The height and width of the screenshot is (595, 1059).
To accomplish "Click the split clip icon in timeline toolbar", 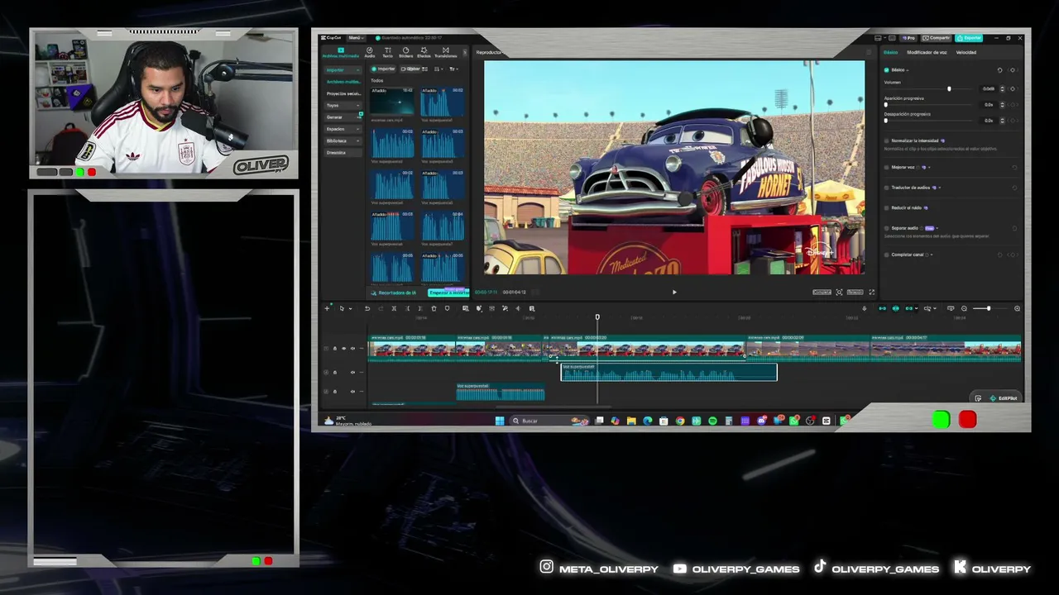I will (x=394, y=308).
